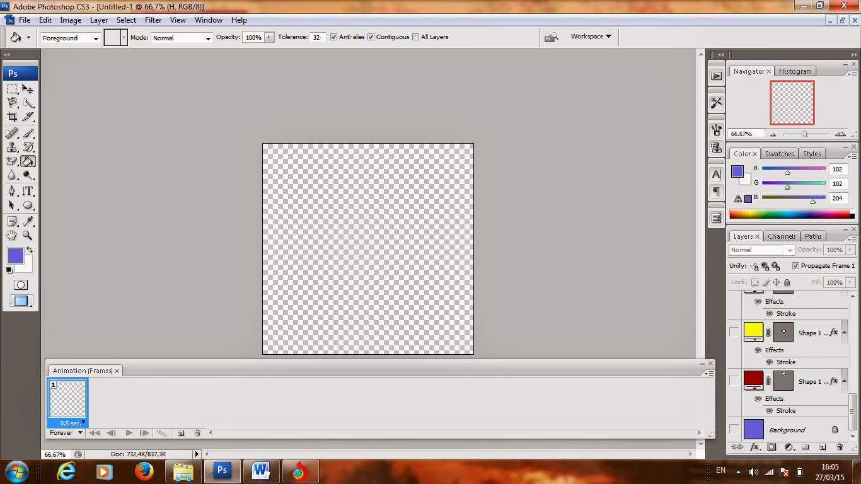Create new layer from Layers panel

click(x=823, y=447)
